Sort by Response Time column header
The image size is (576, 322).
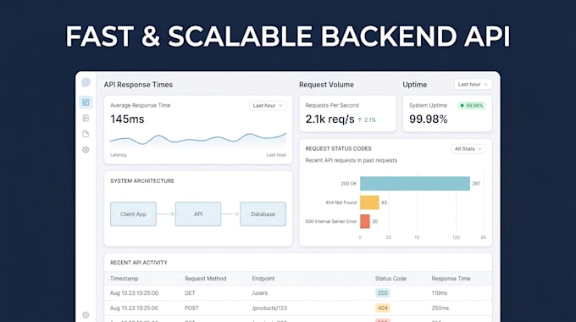tap(451, 279)
